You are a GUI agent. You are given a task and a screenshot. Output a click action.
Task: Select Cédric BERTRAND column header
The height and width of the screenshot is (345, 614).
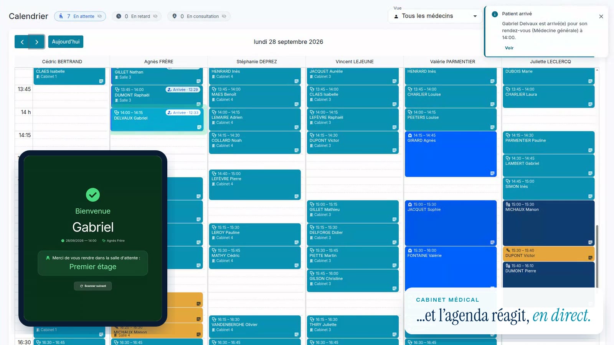click(62, 62)
